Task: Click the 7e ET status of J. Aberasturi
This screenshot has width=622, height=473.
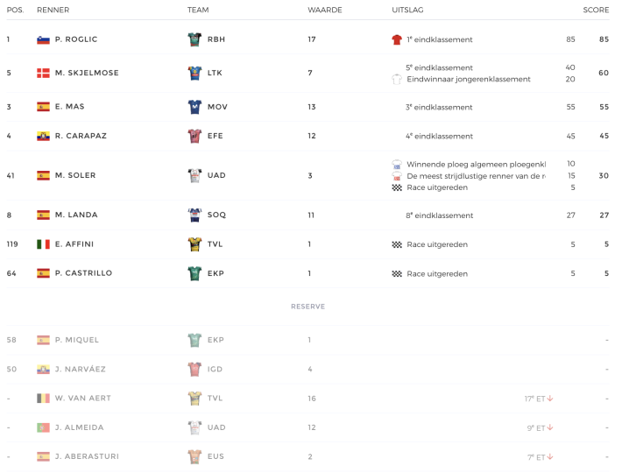Action: (x=536, y=457)
